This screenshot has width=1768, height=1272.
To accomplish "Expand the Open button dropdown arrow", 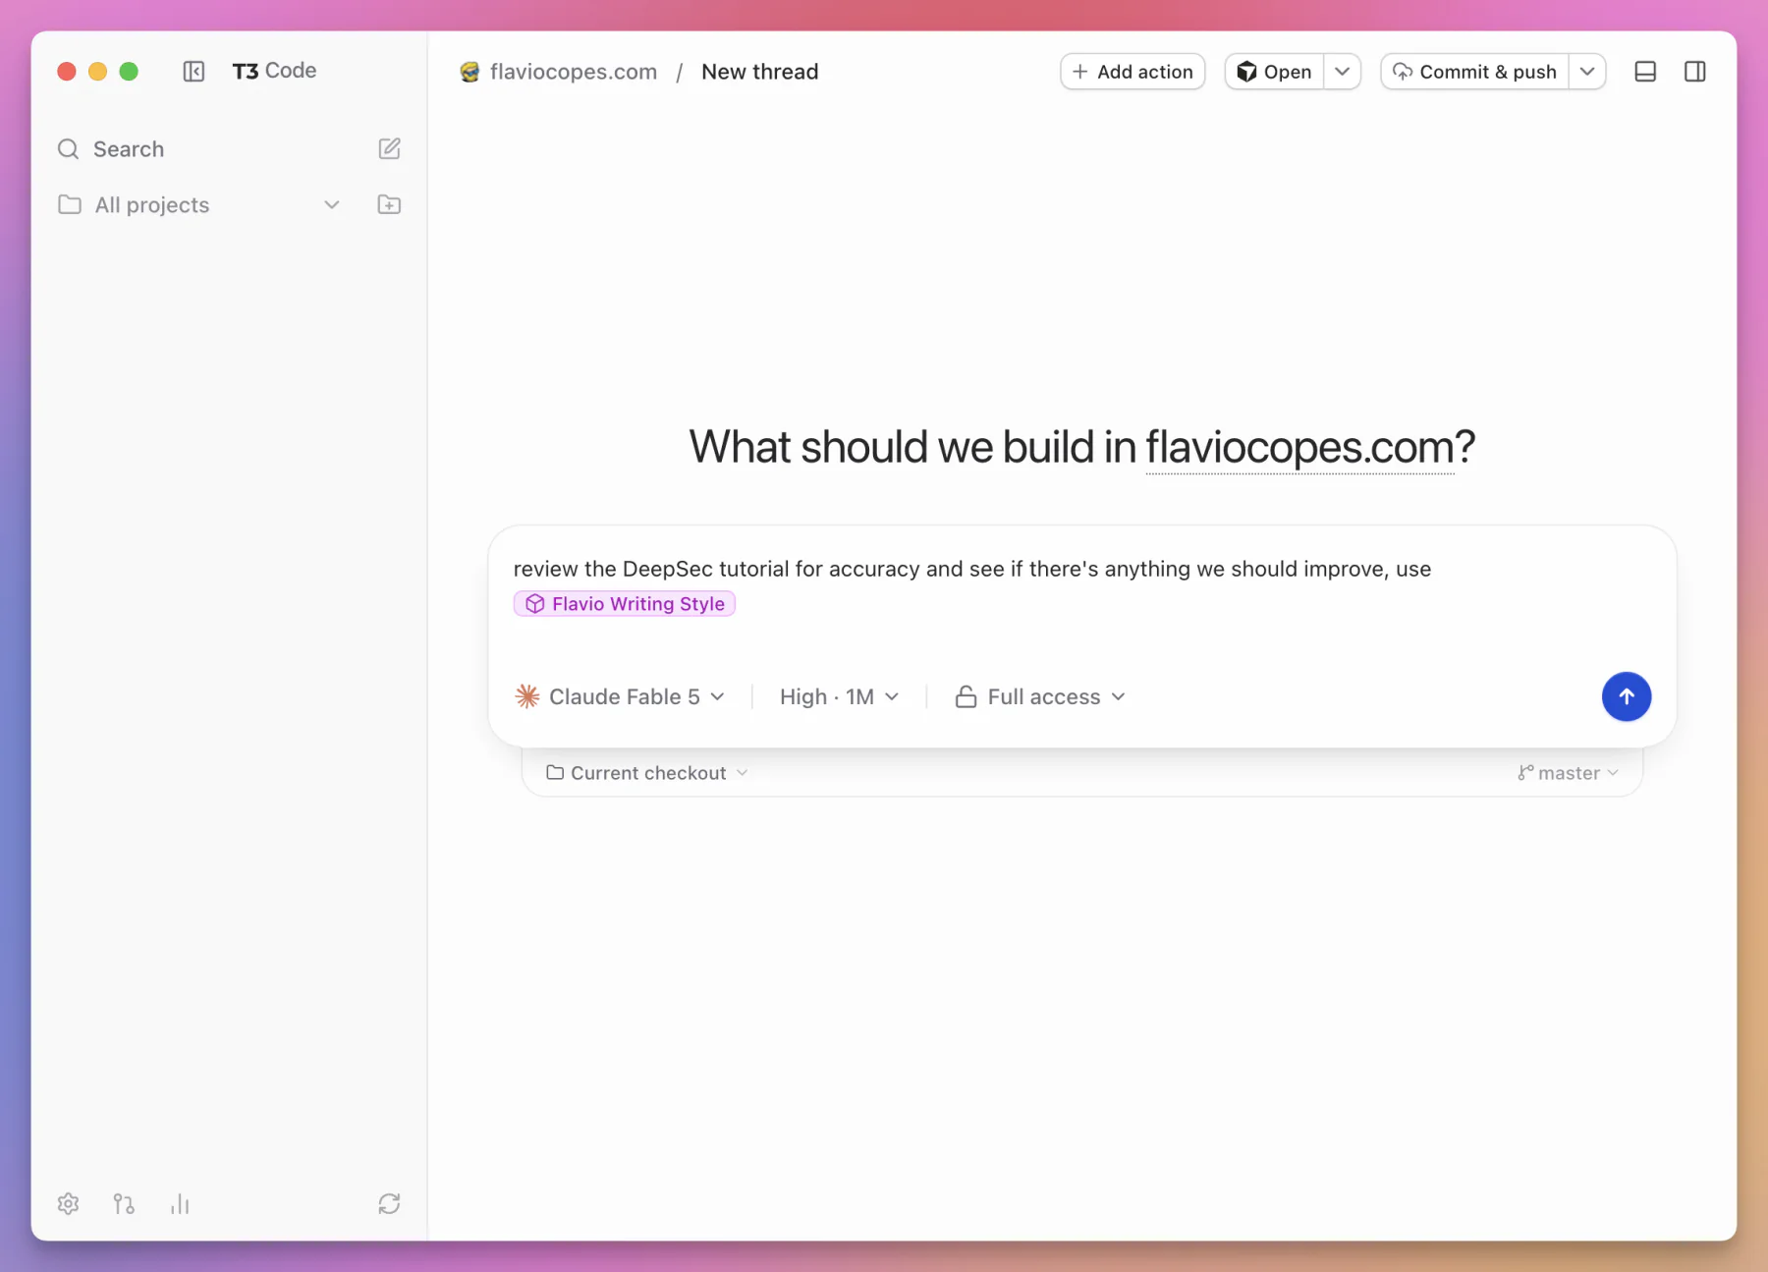I will pyautogui.click(x=1342, y=72).
